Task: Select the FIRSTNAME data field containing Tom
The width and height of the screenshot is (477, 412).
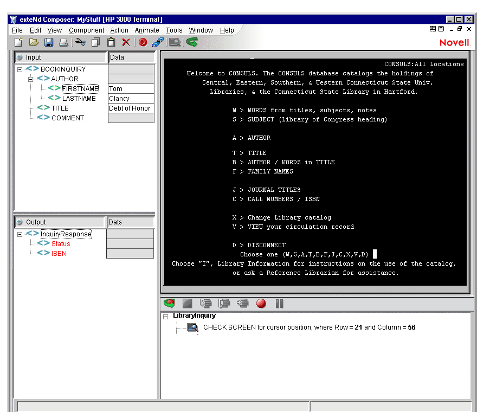Action: (x=131, y=89)
